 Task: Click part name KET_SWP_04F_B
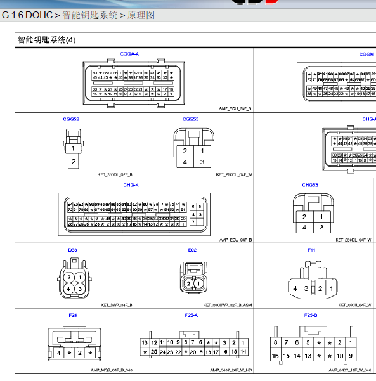(117, 305)
